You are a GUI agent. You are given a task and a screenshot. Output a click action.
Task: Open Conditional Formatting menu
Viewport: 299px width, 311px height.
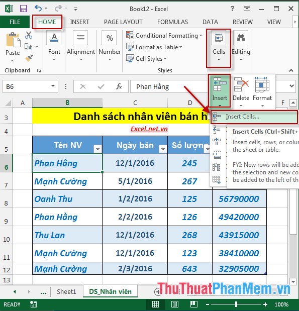tap(164, 36)
